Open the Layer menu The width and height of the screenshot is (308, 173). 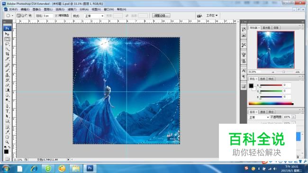pos(48,9)
